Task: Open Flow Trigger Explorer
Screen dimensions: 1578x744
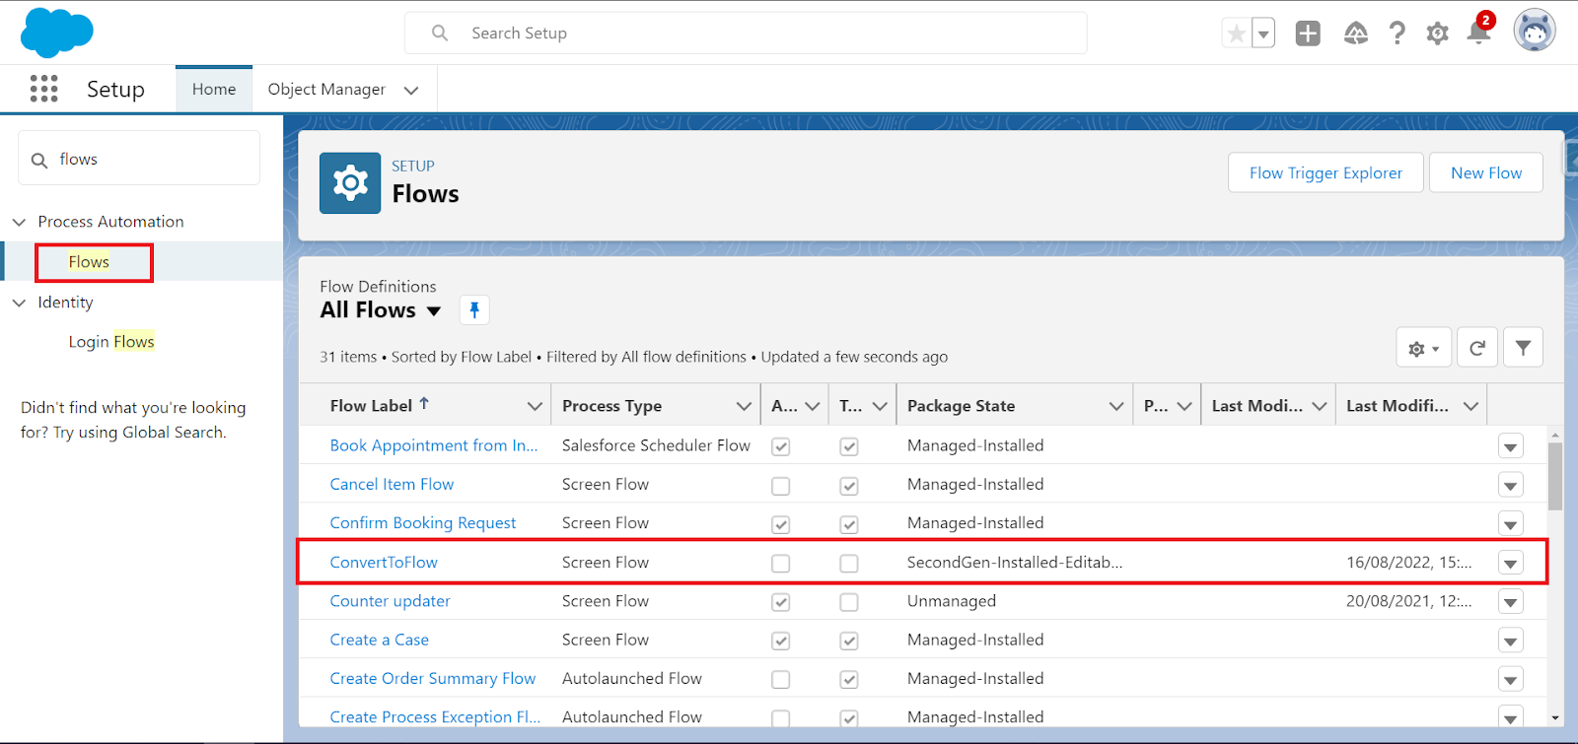Action: click(1326, 172)
